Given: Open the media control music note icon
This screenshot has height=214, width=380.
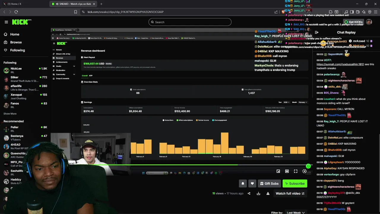Looking at the screenshot, I should click(346, 12).
